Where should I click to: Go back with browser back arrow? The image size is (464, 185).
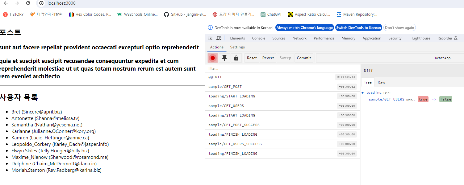6,3
